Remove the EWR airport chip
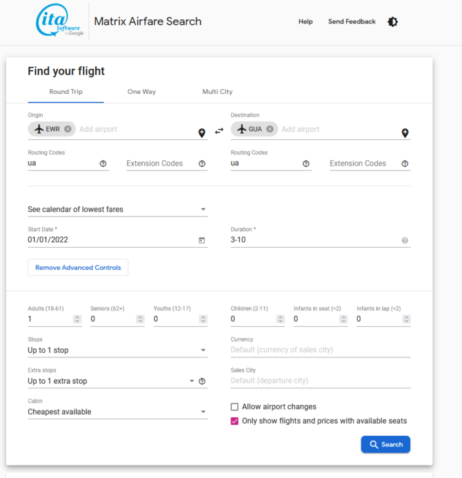 (x=68, y=129)
